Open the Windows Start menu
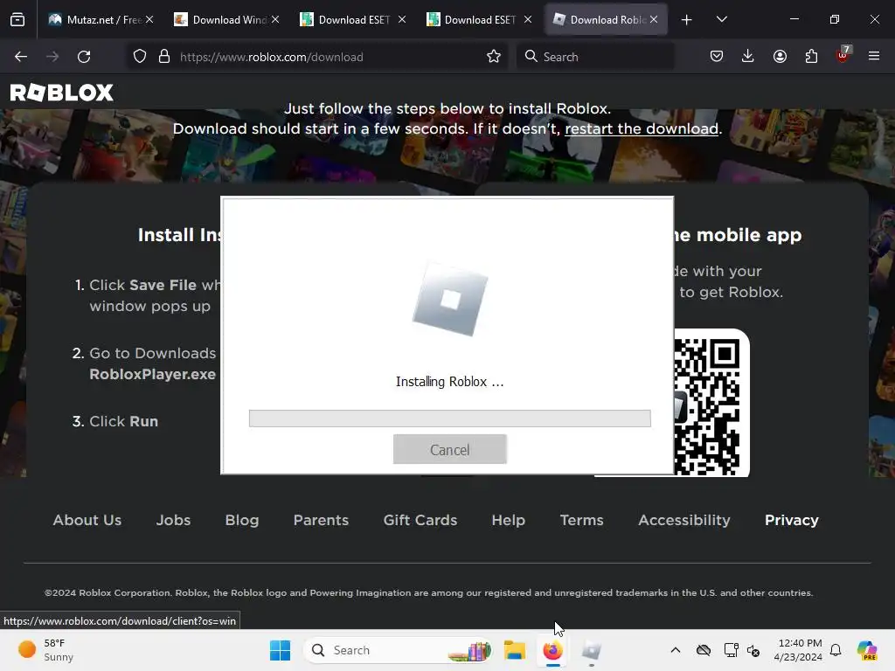Image resolution: width=895 pixels, height=671 pixels. [x=280, y=650]
